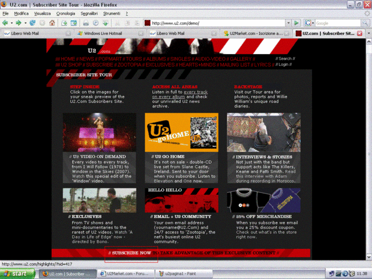Click the new tab toolbar icon
The width and height of the screenshot is (372, 279).
pos(64,23)
